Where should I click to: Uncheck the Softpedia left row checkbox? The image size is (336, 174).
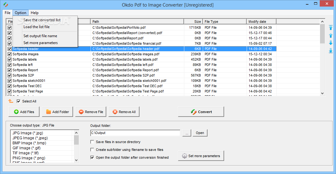[9, 65]
